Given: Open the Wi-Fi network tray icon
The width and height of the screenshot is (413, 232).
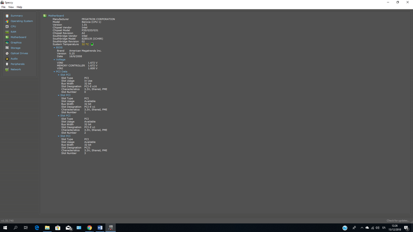Looking at the screenshot, I should [x=372, y=228].
